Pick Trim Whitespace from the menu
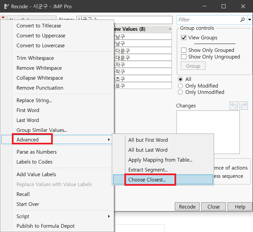Screen dimensions: 253x232 [x=35, y=58]
